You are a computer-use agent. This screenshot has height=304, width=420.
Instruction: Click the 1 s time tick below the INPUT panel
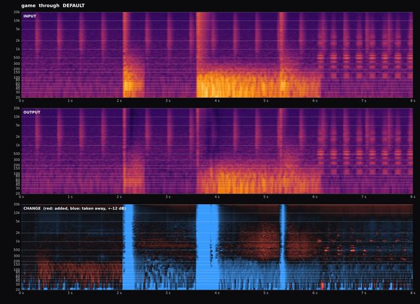70,101
